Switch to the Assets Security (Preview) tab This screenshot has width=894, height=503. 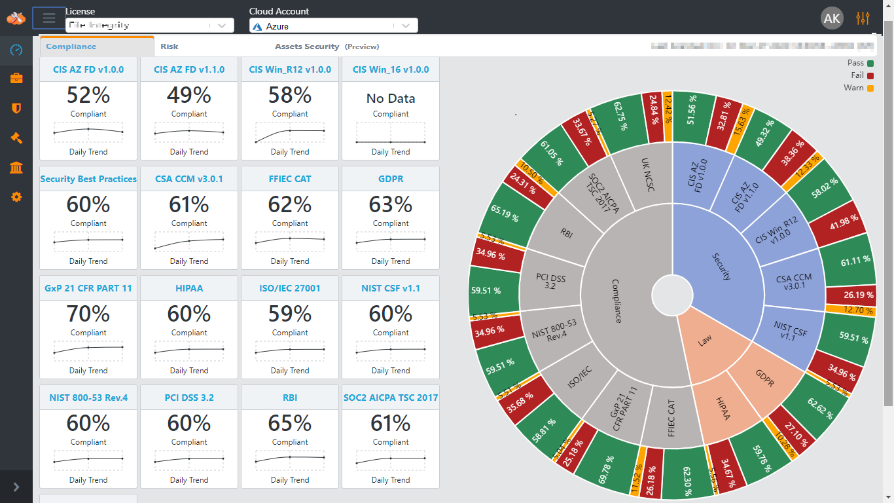point(327,47)
